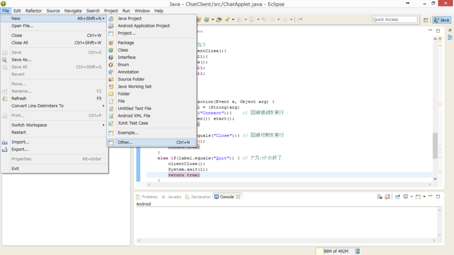Click the JUnit Test Case icon
Viewport: 454px width, 255px height.
pyautogui.click(x=111, y=123)
